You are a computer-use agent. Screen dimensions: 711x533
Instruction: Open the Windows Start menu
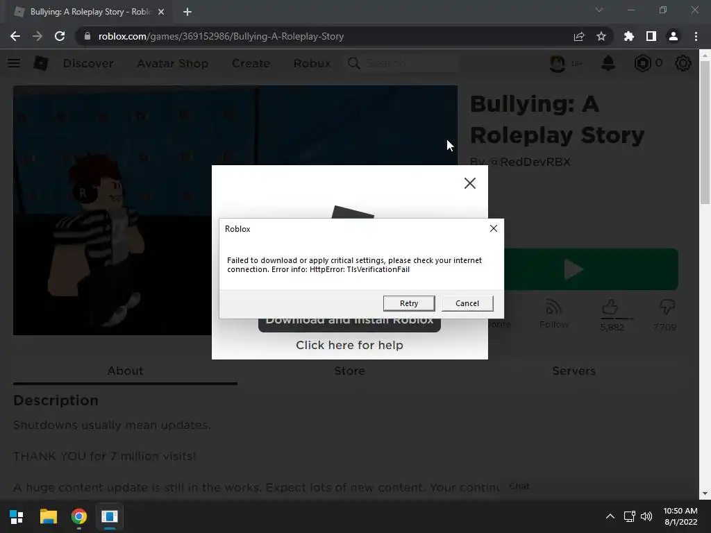point(17,516)
